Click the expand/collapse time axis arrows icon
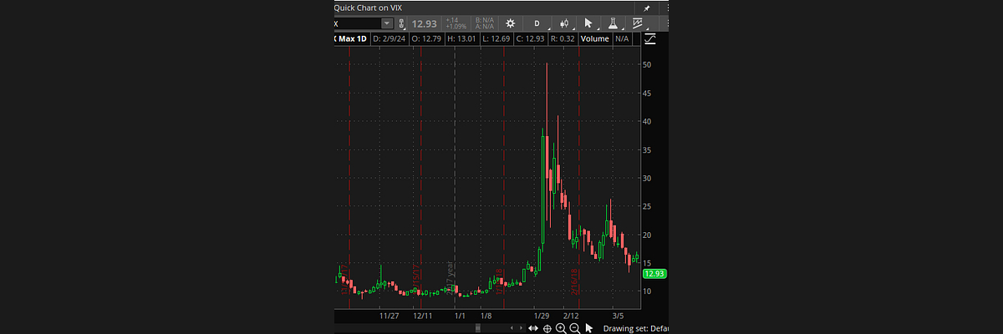 [533, 328]
